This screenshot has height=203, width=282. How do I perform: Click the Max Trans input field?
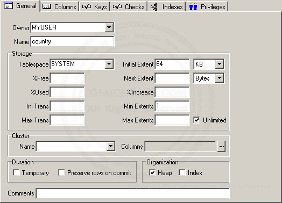[67, 120]
